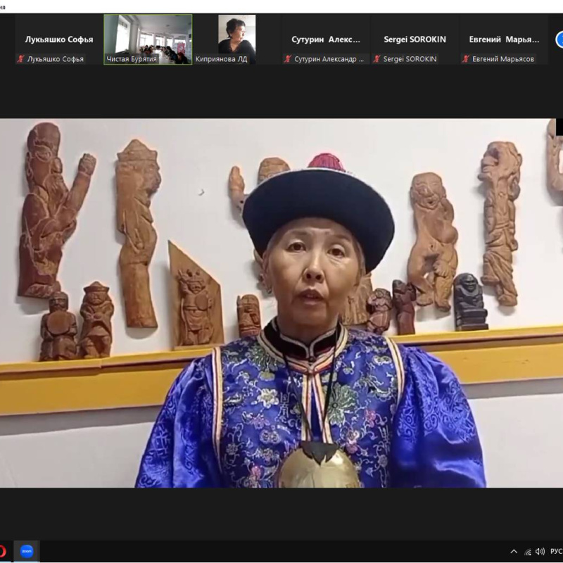
Task: Switch the РУС keyboard language indicator
Action: point(555,551)
